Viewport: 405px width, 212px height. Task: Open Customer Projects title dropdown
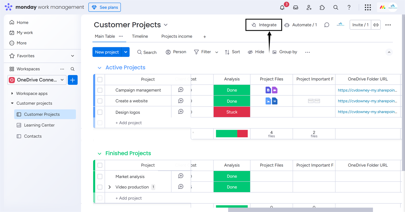coord(166,25)
